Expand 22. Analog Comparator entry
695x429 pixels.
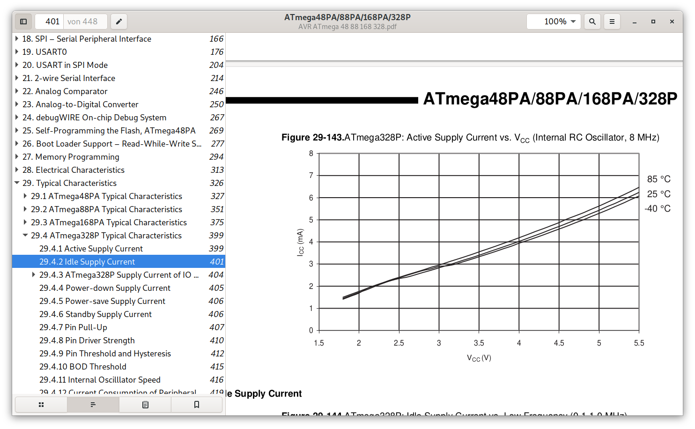pyautogui.click(x=17, y=91)
